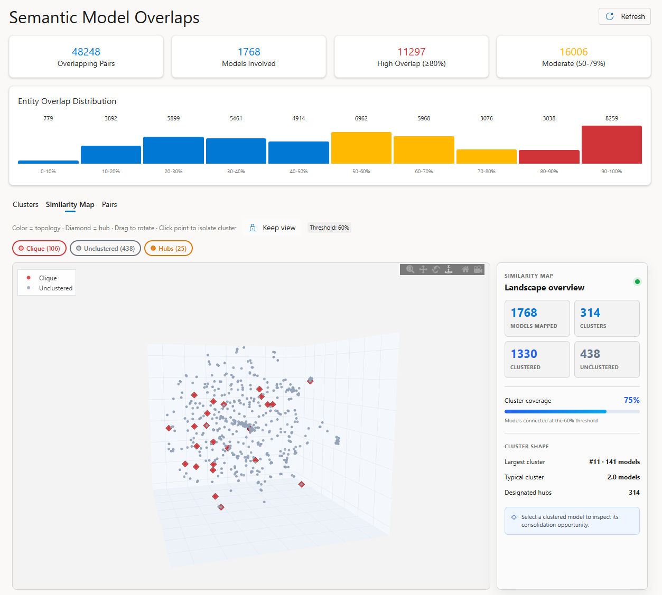Image resolution: width=662 pixels, height=595 pixels.
Task: Click the Refresh button
Action: tap(624, 16)
